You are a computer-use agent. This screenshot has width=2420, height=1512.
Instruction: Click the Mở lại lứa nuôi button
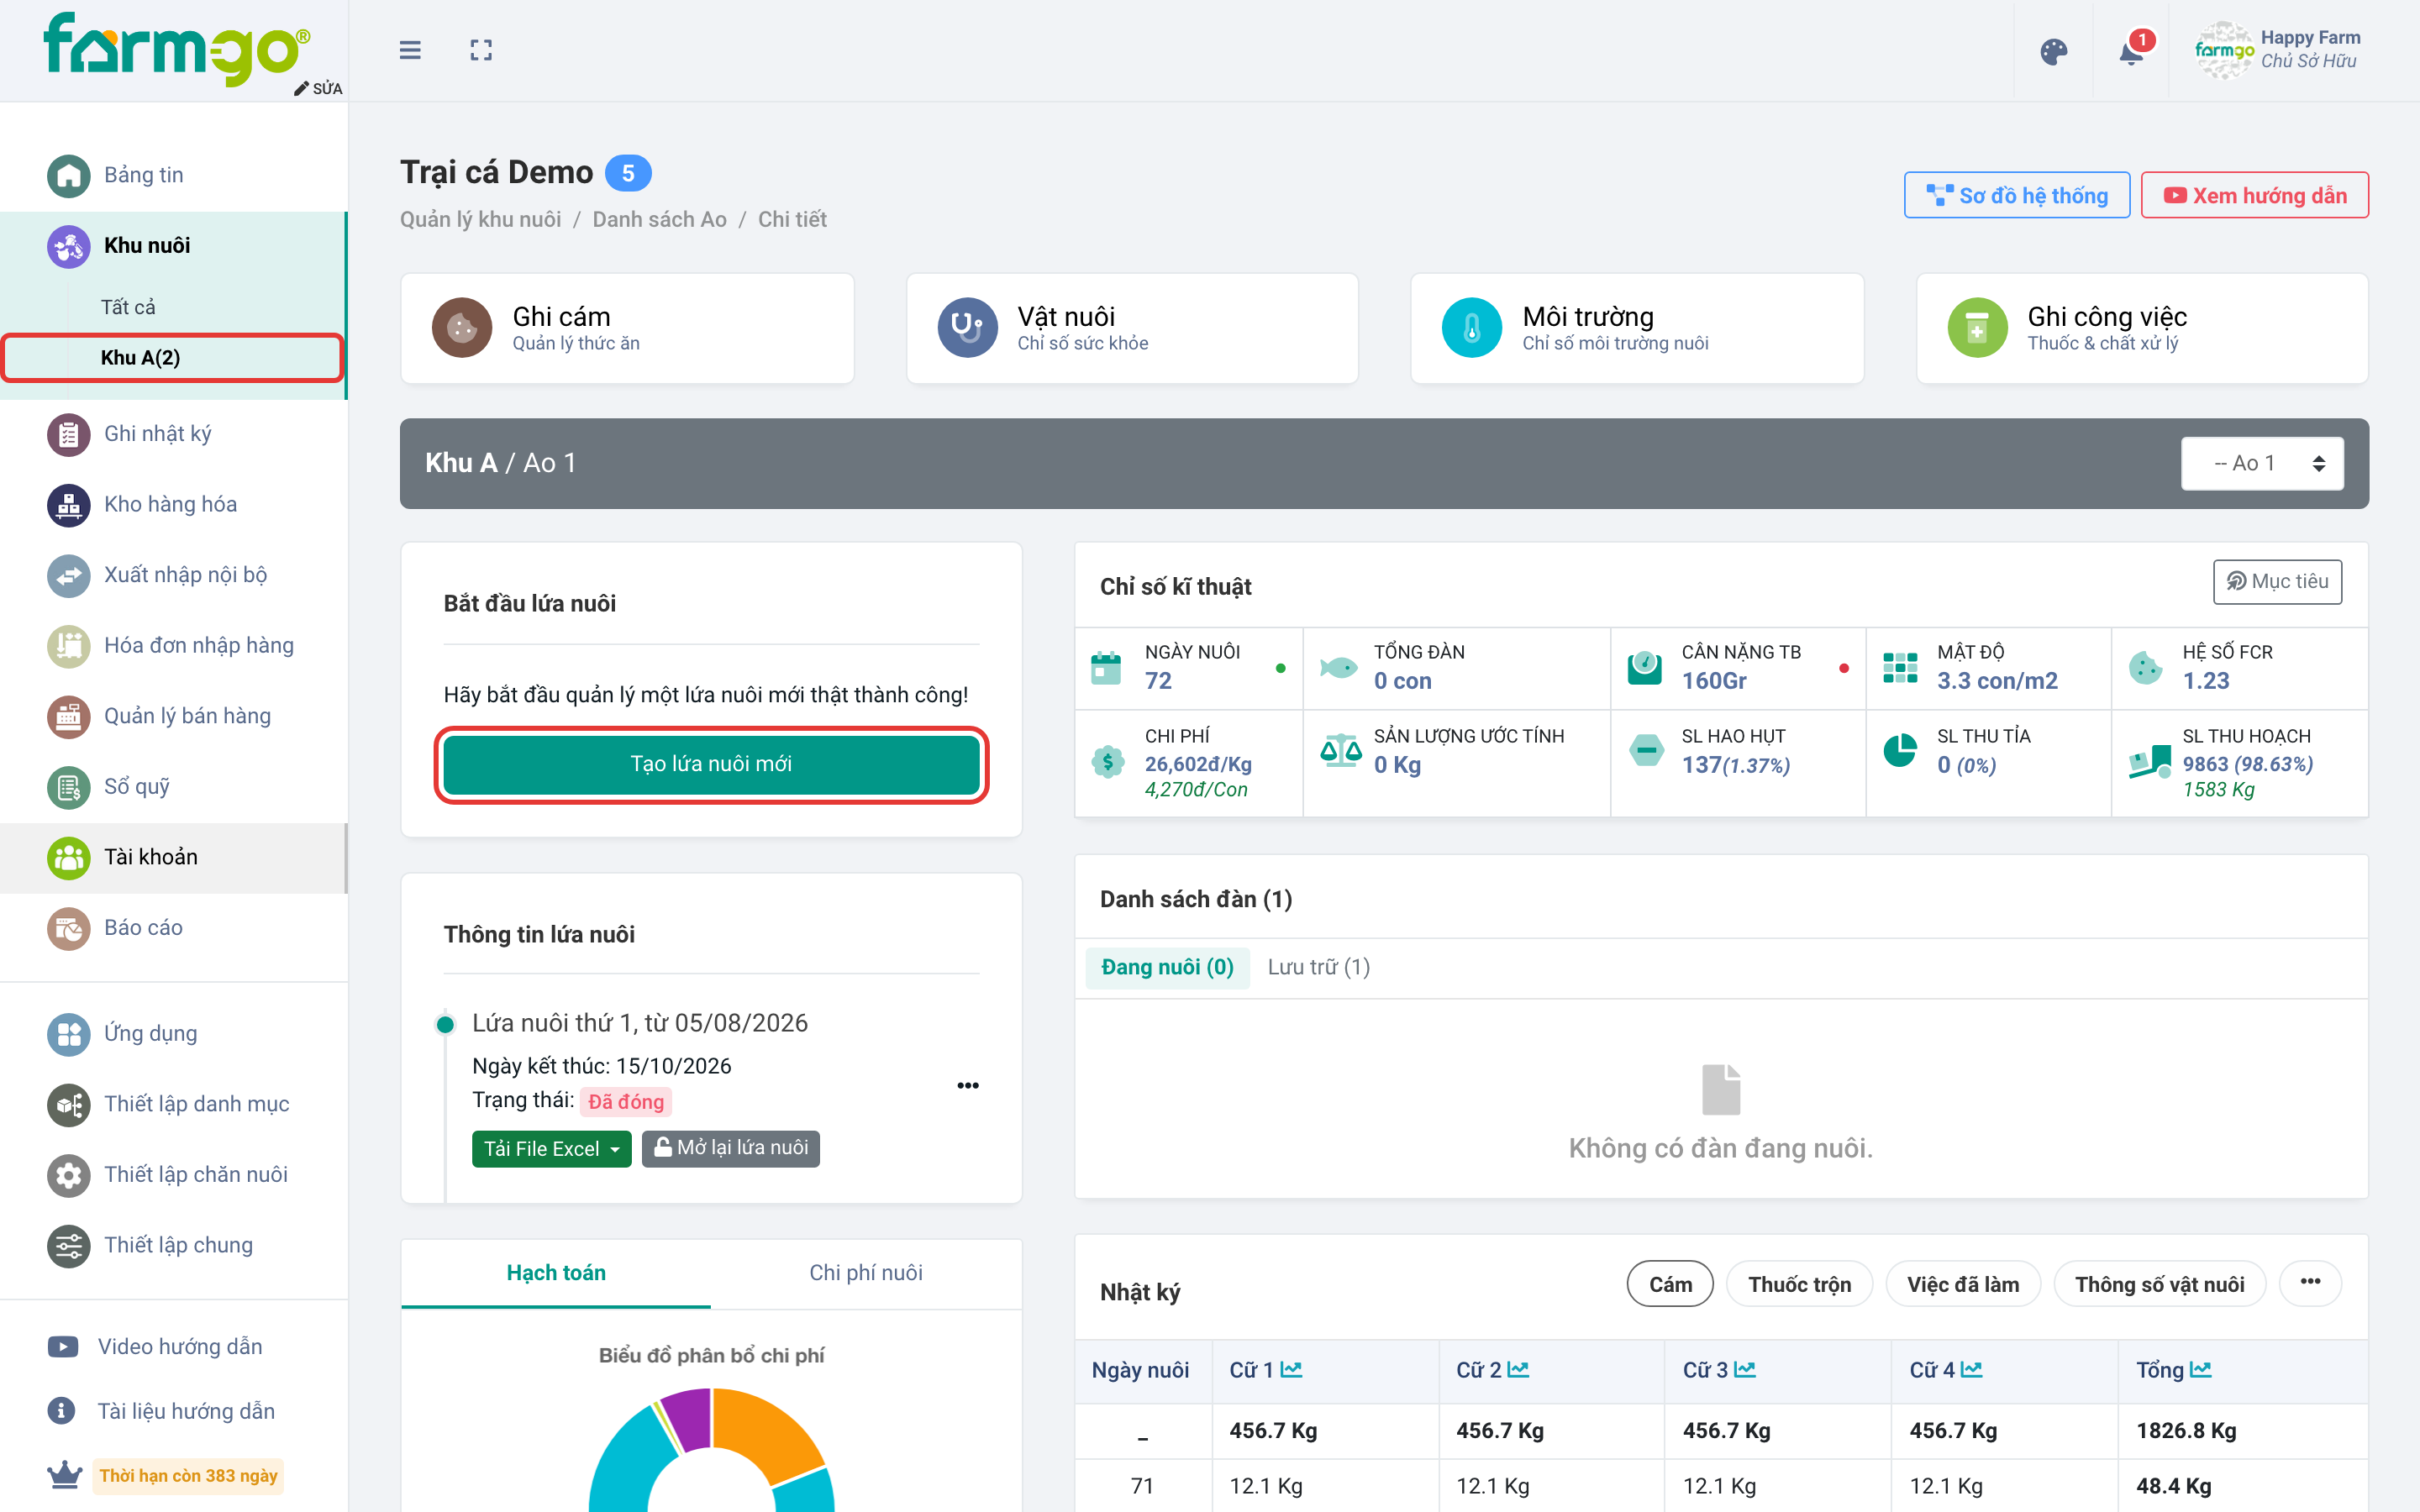coord(731,1149)
